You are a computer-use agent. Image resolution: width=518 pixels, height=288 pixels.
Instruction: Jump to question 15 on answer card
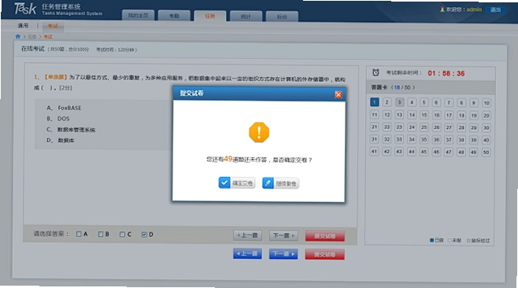[424, 115]
